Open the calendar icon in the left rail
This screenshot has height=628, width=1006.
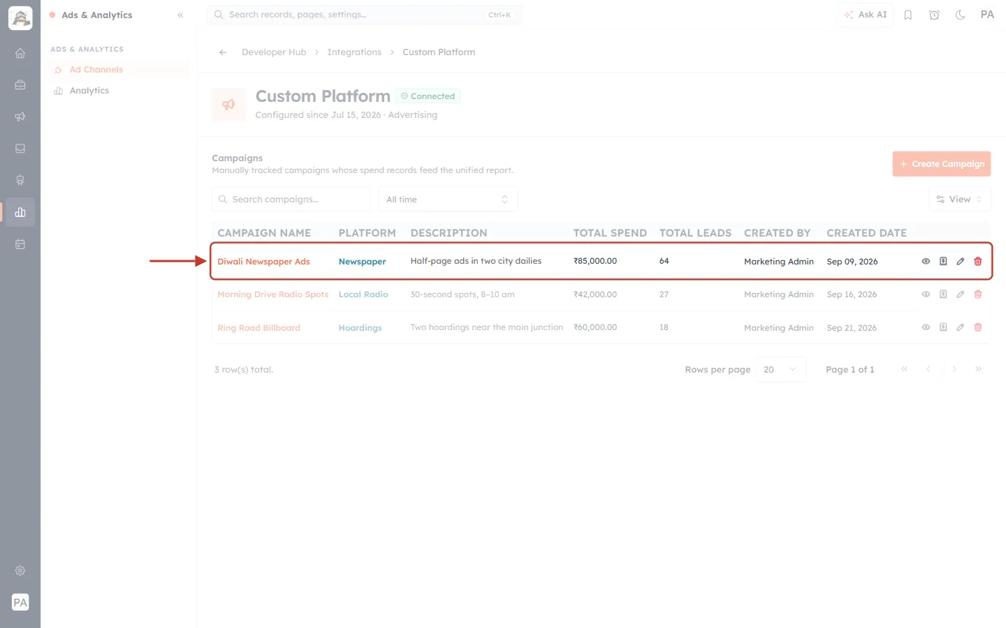20,244
